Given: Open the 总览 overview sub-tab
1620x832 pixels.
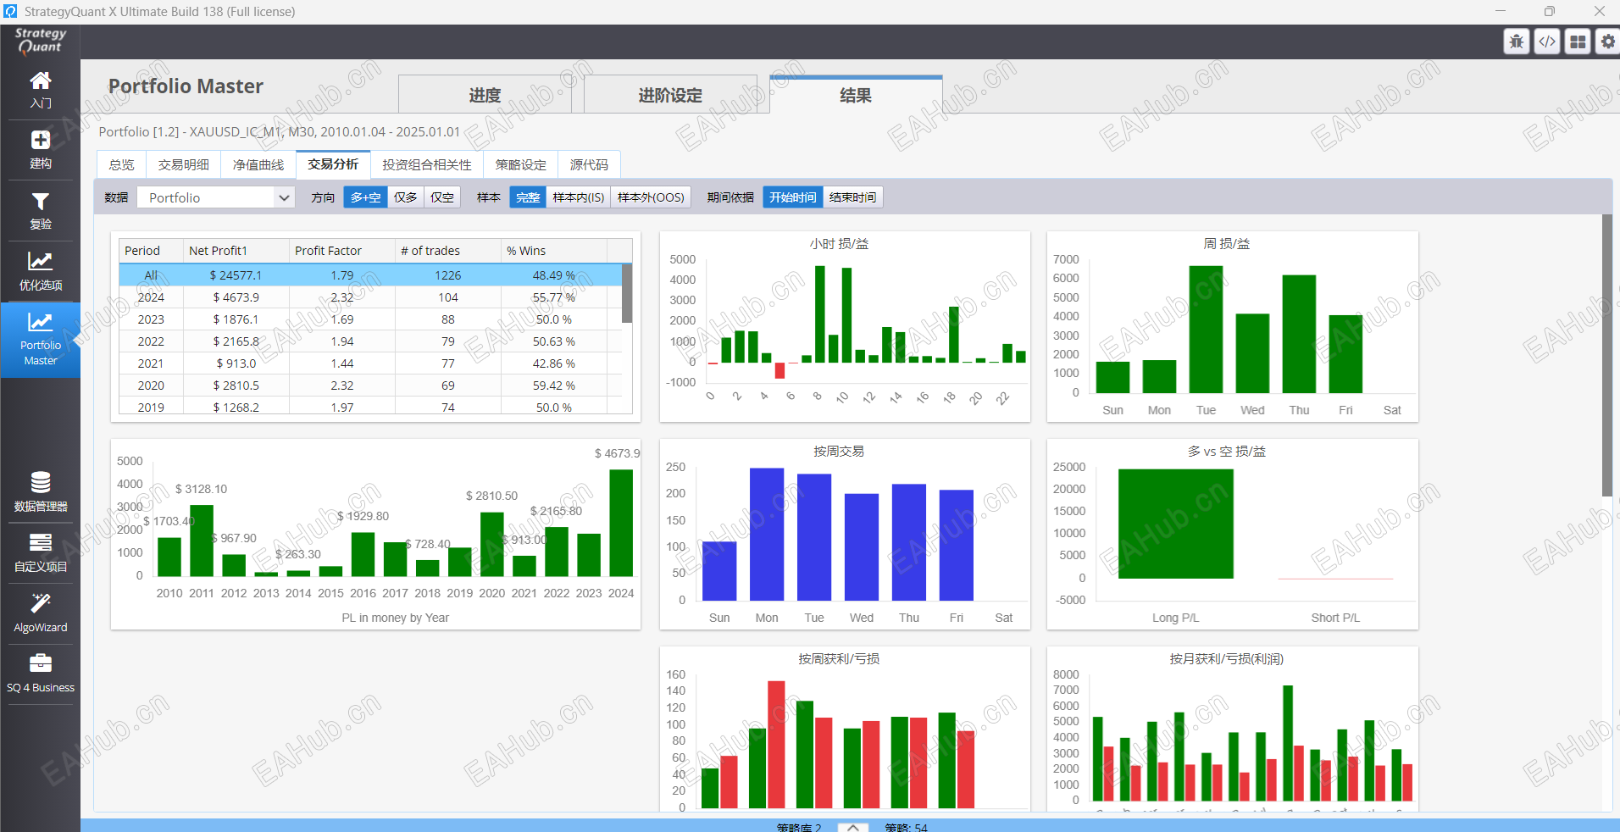Looking at the screenshot, I should (x=122, y=164).
